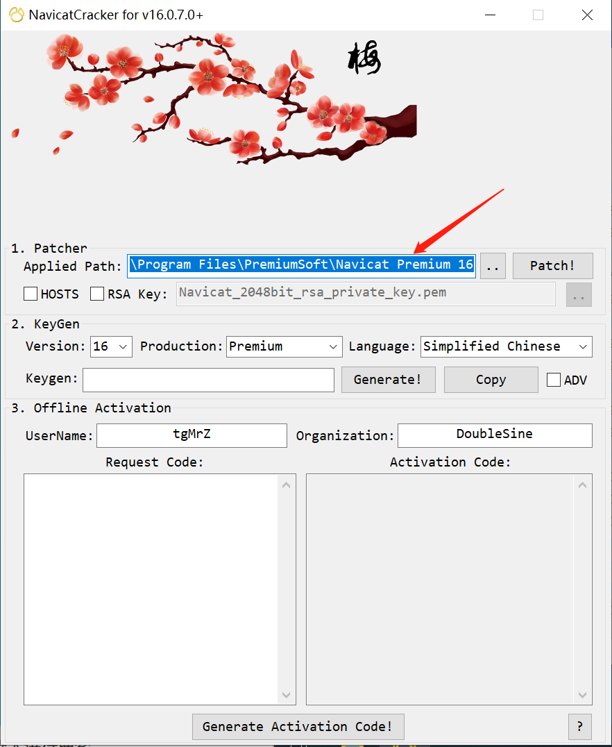
Task: Enable the HOSTS checkbox
Action: 31,294
